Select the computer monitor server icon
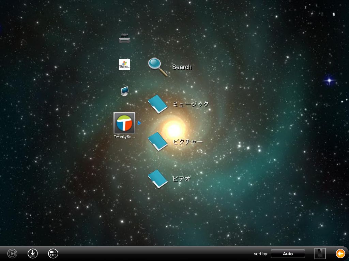This screenshot has height=261, width=349. point(125,91)
